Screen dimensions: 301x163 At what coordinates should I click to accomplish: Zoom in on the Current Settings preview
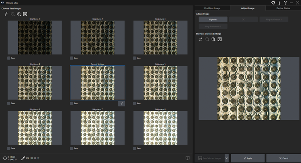click(x=214, y=39)
